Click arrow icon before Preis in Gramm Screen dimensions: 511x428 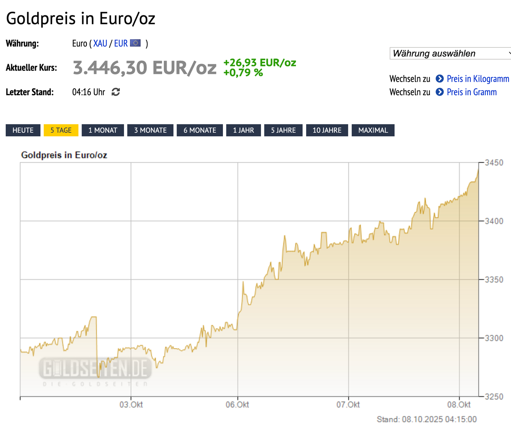[440, 92]
